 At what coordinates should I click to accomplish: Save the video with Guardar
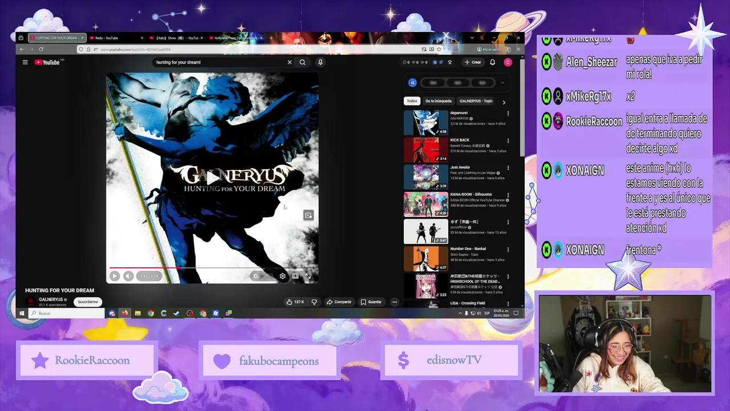pos(371,302)
